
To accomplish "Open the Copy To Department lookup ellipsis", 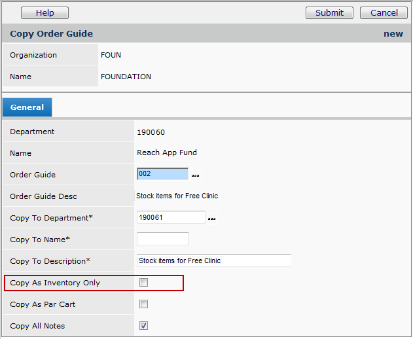I will pyautogui.click(x=211, y=219).
